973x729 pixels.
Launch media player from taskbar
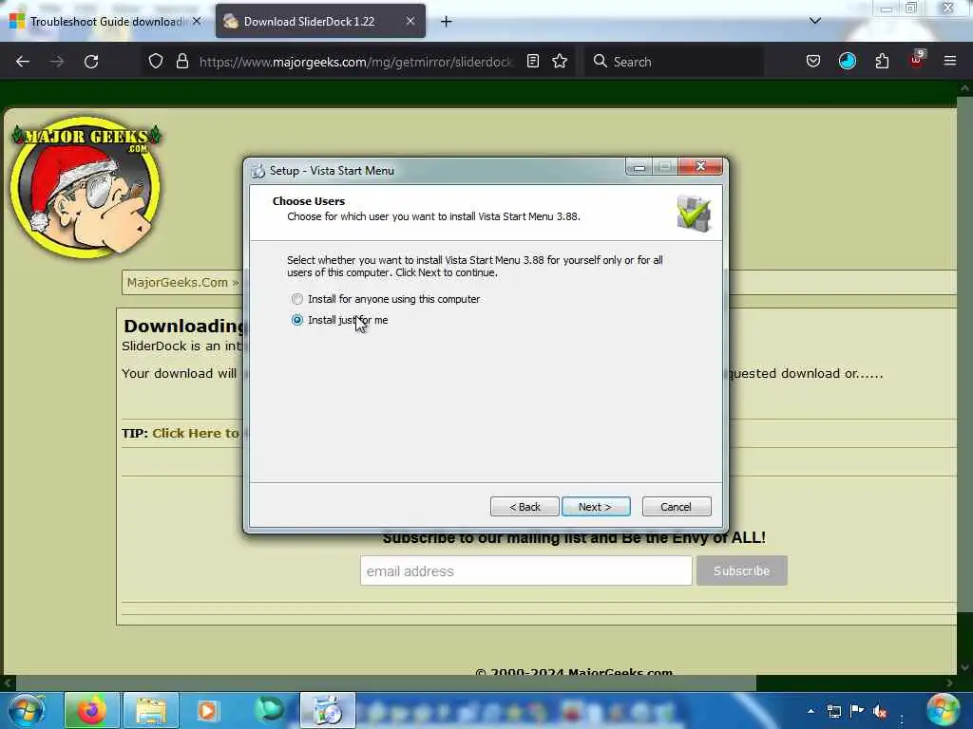pos(208,710)
